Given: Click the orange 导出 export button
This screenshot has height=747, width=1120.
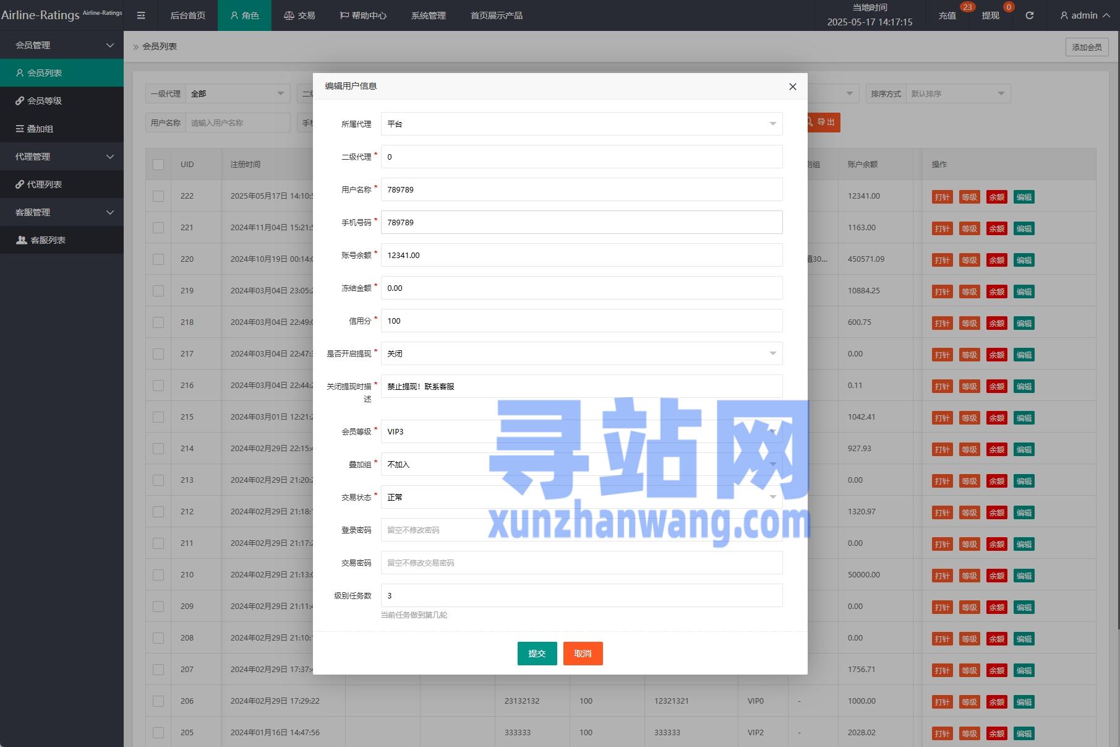Looking at the screenshot, I should [823, 123].
